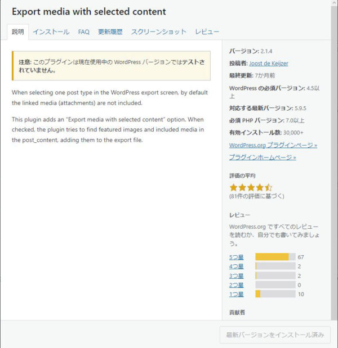This screenshot has height=348, width=338.
Task: View the 2つ星 reviews
Action: (237, 285)
